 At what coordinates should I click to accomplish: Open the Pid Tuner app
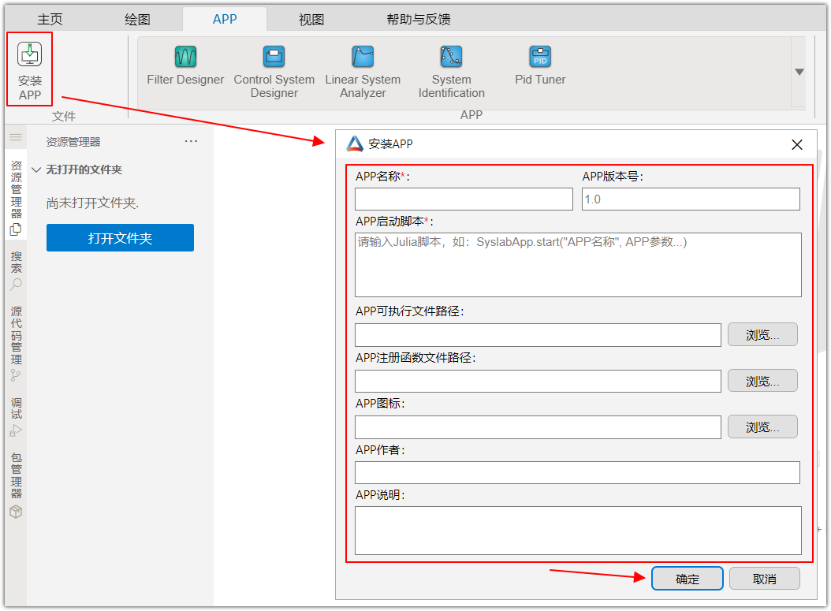coord(540,65)
